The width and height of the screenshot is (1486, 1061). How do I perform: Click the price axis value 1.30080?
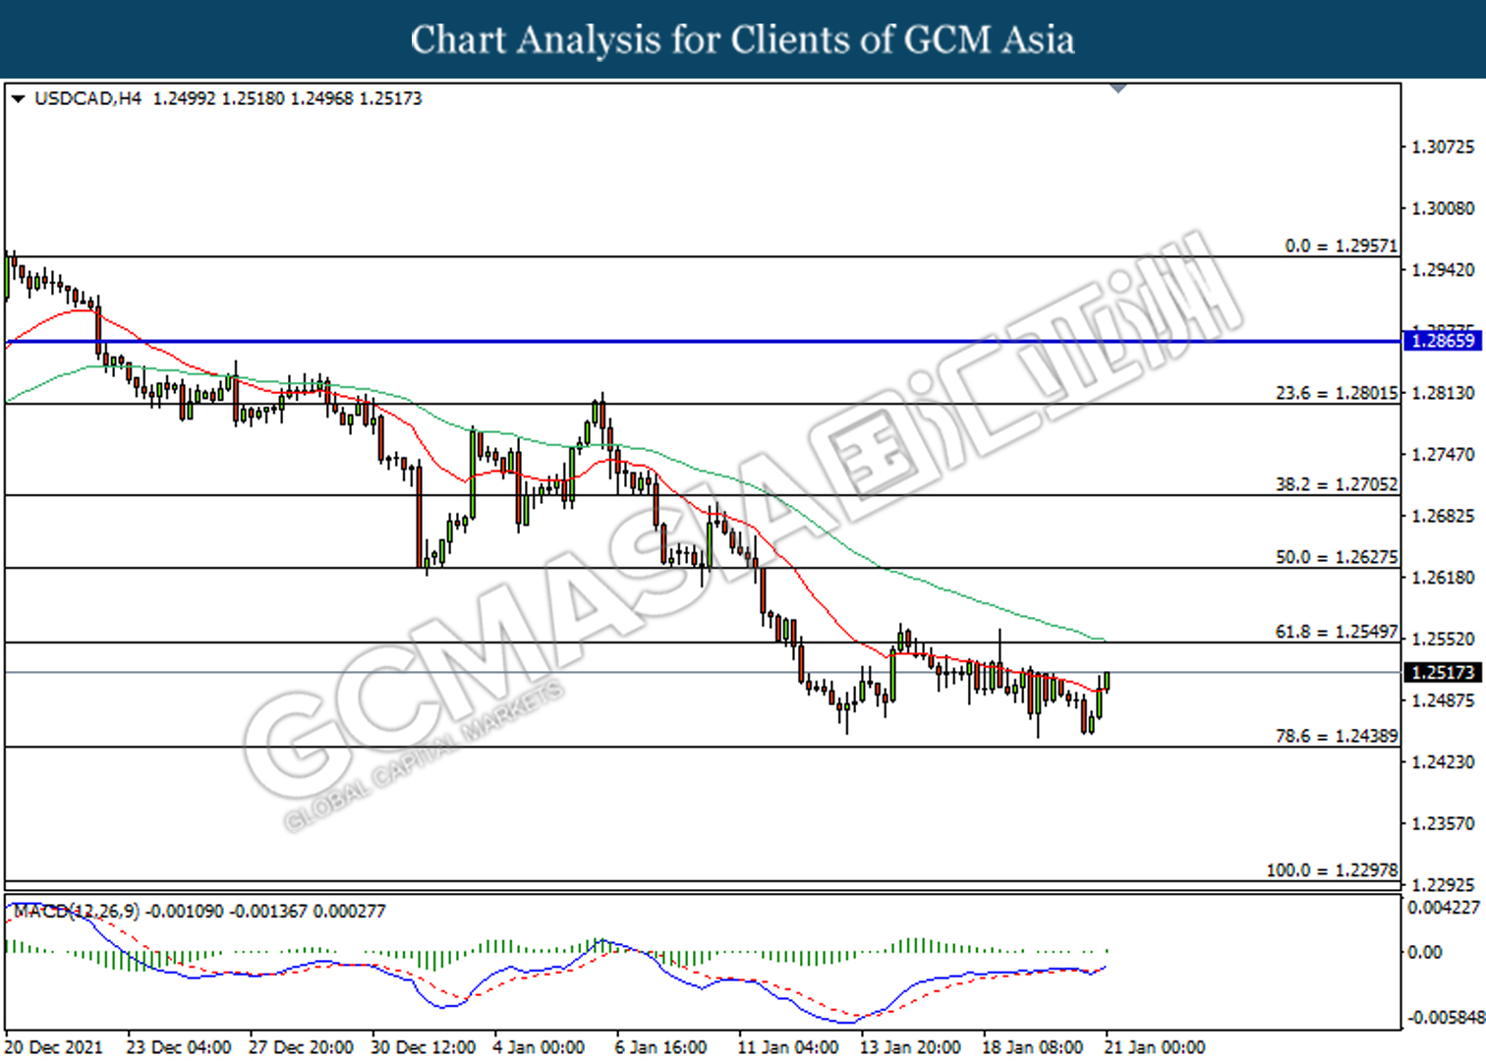pyautogui.click(x=1443, y=208)
